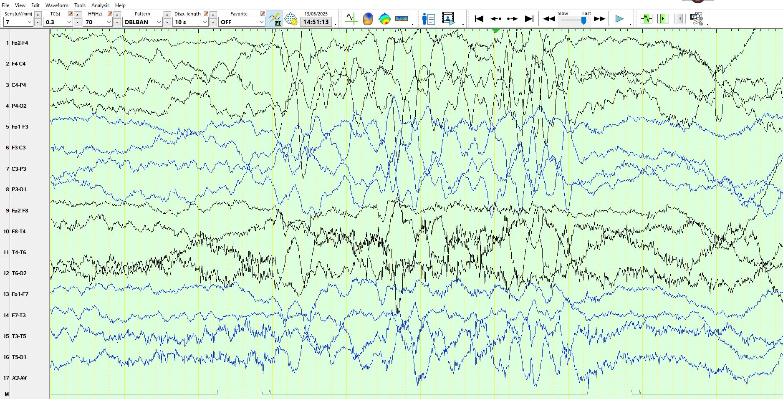Open the Sens(uV/mm) dropdown
The image size is (783, 399).
18,22
